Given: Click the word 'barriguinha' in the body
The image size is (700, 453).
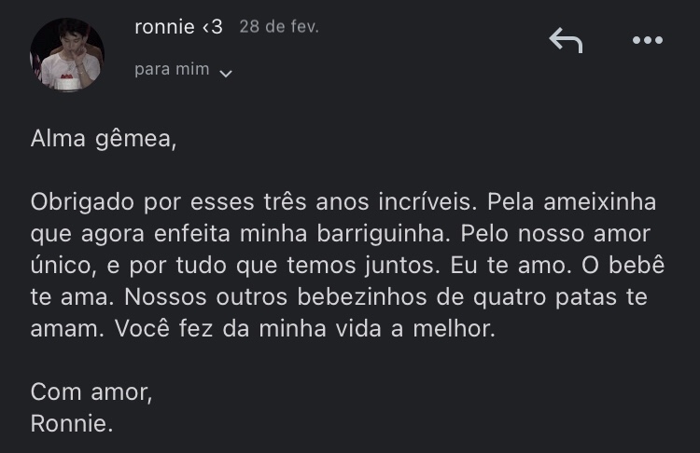Looking at the screenshot, I should [428, 233].
